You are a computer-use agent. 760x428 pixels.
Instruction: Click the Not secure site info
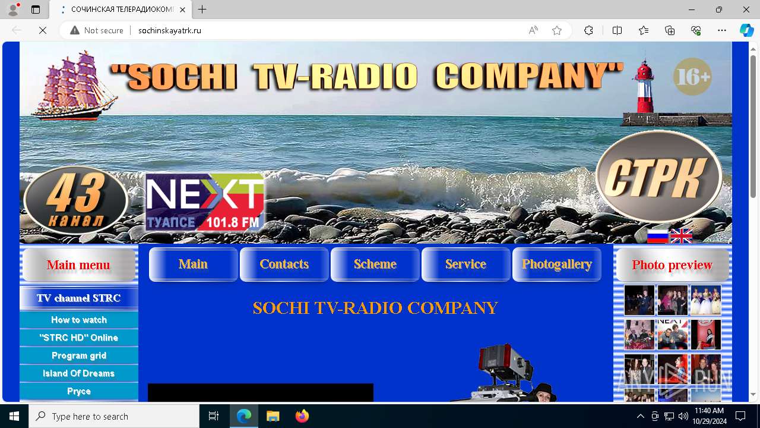(97, 30)
